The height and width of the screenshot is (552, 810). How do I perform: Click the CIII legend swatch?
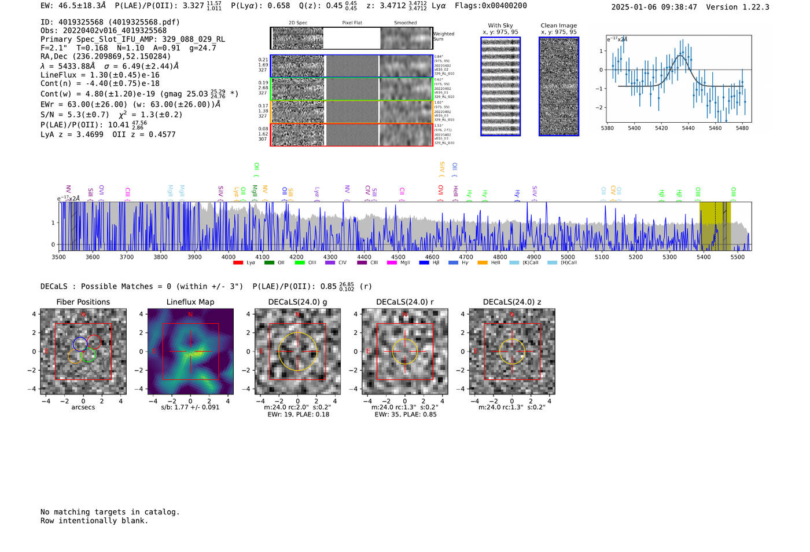pyautogui.click(x=362, y=262)
